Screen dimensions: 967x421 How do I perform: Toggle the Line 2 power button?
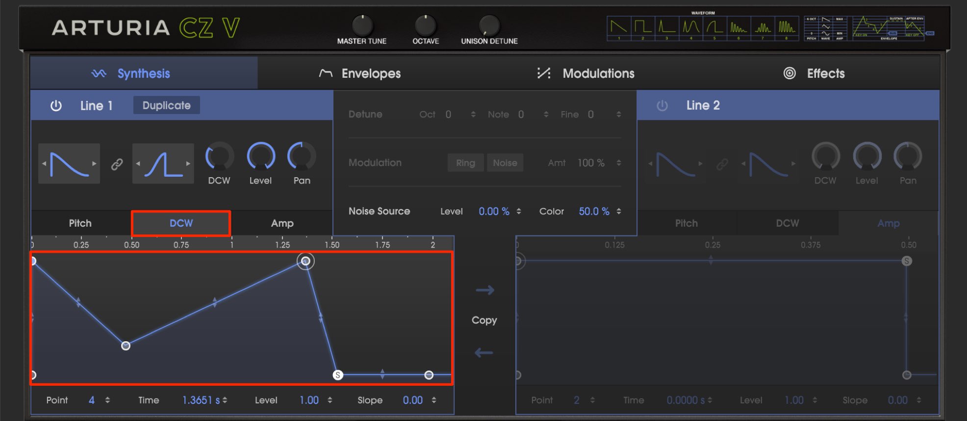click(x=662, y=105)
